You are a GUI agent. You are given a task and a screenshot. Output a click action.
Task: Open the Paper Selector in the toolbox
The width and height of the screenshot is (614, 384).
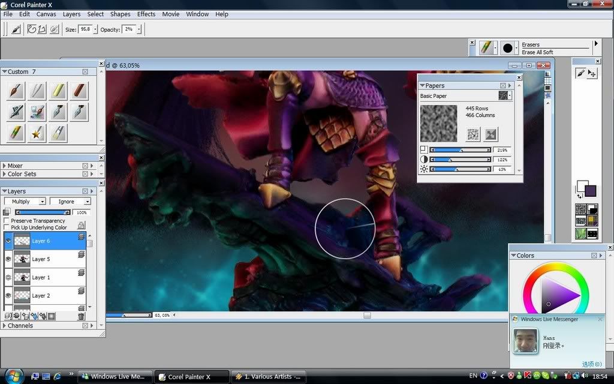[x=581, y=209]
